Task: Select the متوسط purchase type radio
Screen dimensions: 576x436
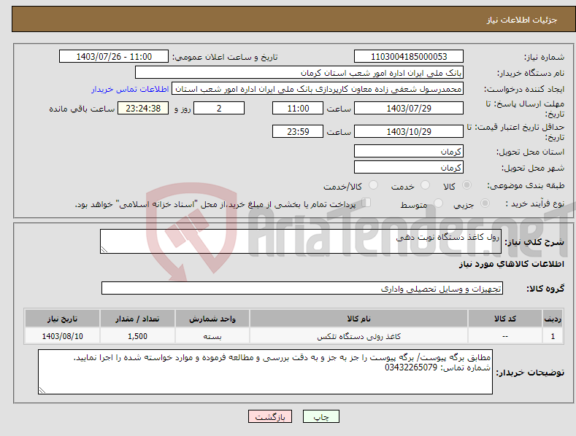Action: click(x=438, y=203)
